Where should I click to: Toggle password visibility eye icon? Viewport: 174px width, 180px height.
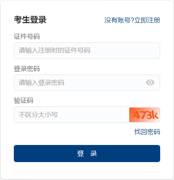150,83
